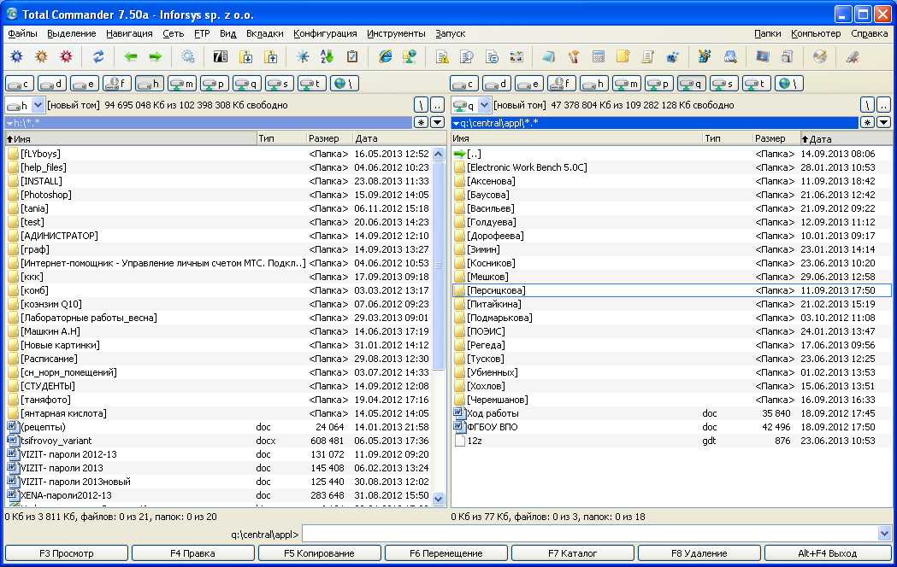Switch left panel to network drive q
The width and height of the screenshot is (897, 567).
pyautogui.click(x=248, y=84)
